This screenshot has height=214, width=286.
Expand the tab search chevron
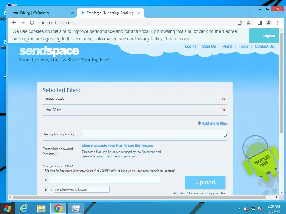[x=250, y=13]
